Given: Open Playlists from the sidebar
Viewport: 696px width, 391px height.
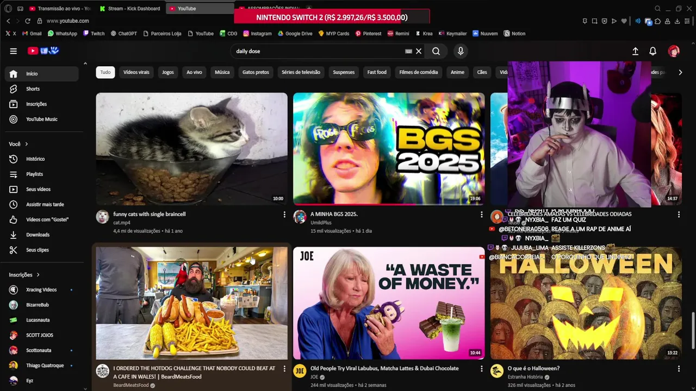Looking at the screenshot, I should click(x=41, y=174).
